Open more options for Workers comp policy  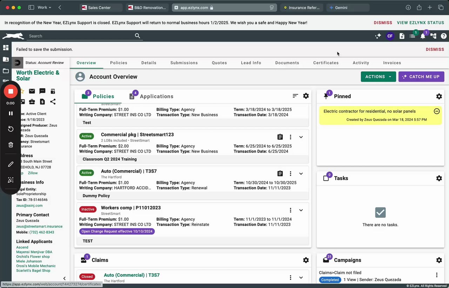coord(290,210)
